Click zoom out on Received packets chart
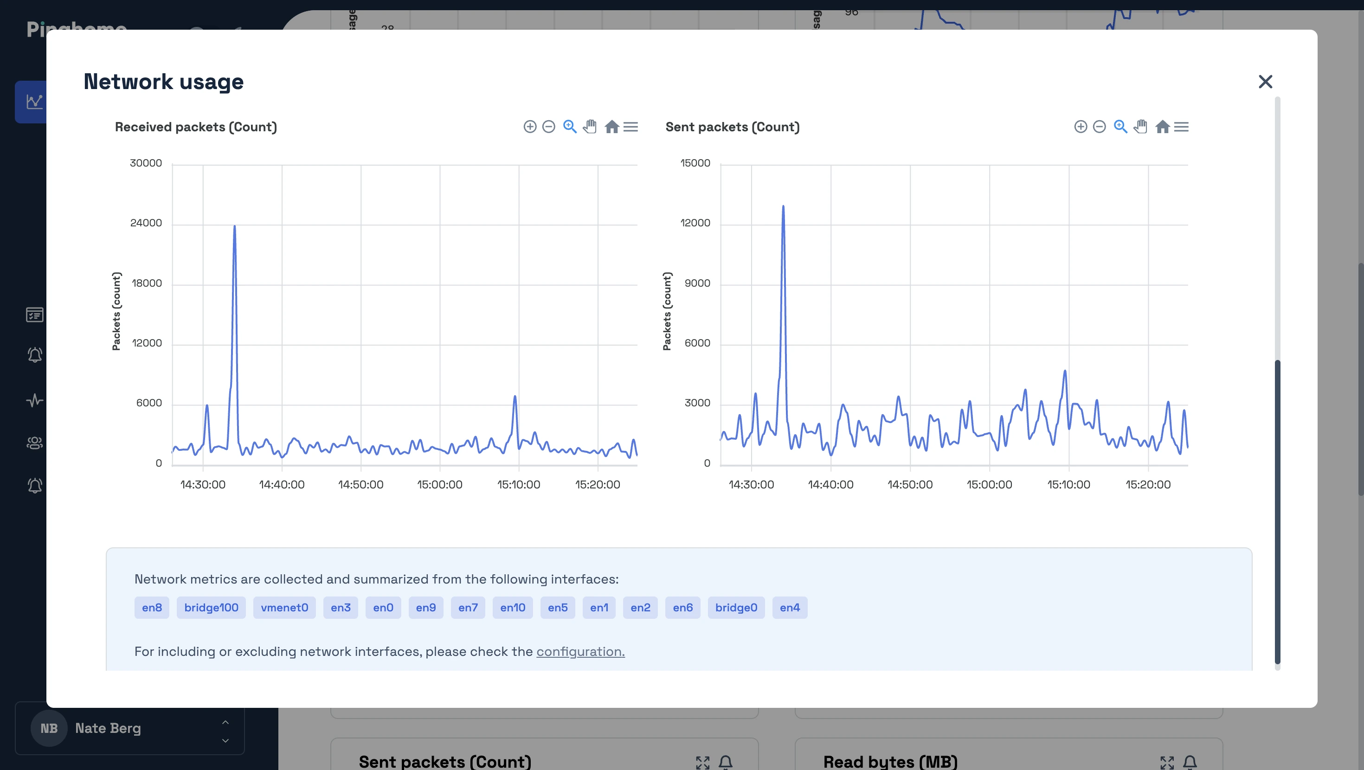This screenshot has width=1364, height=770. (548, 127)
